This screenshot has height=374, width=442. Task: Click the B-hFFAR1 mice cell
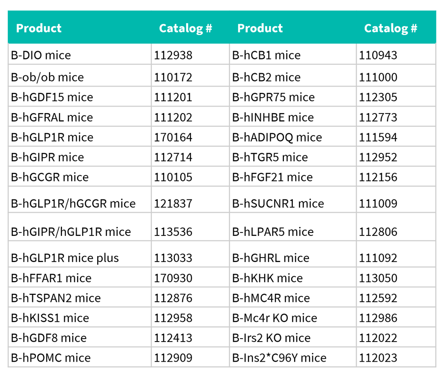(x=80, y=278)
